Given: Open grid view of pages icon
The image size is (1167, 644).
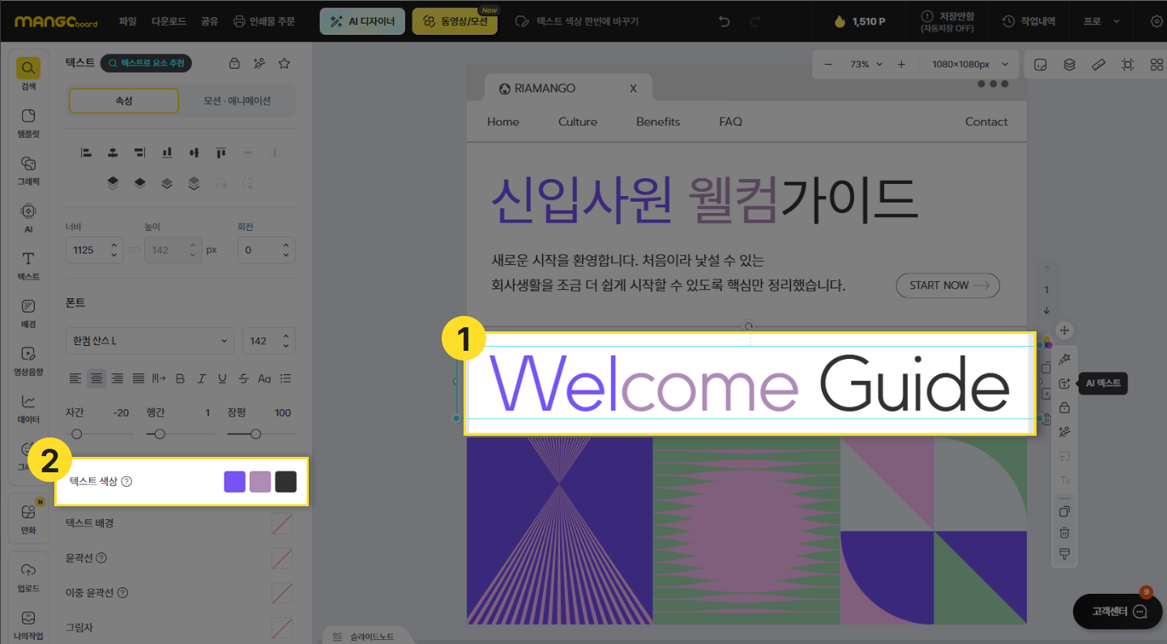Looking at the screenshot, I should [1156, 64].
